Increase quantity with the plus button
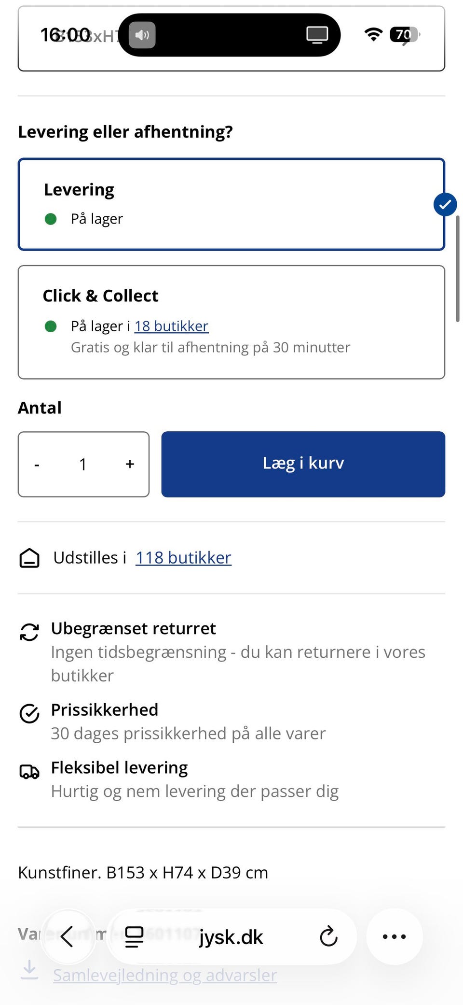Image resolution: width=463 pixels, height=1005 pixels. [x=130, y=465]
